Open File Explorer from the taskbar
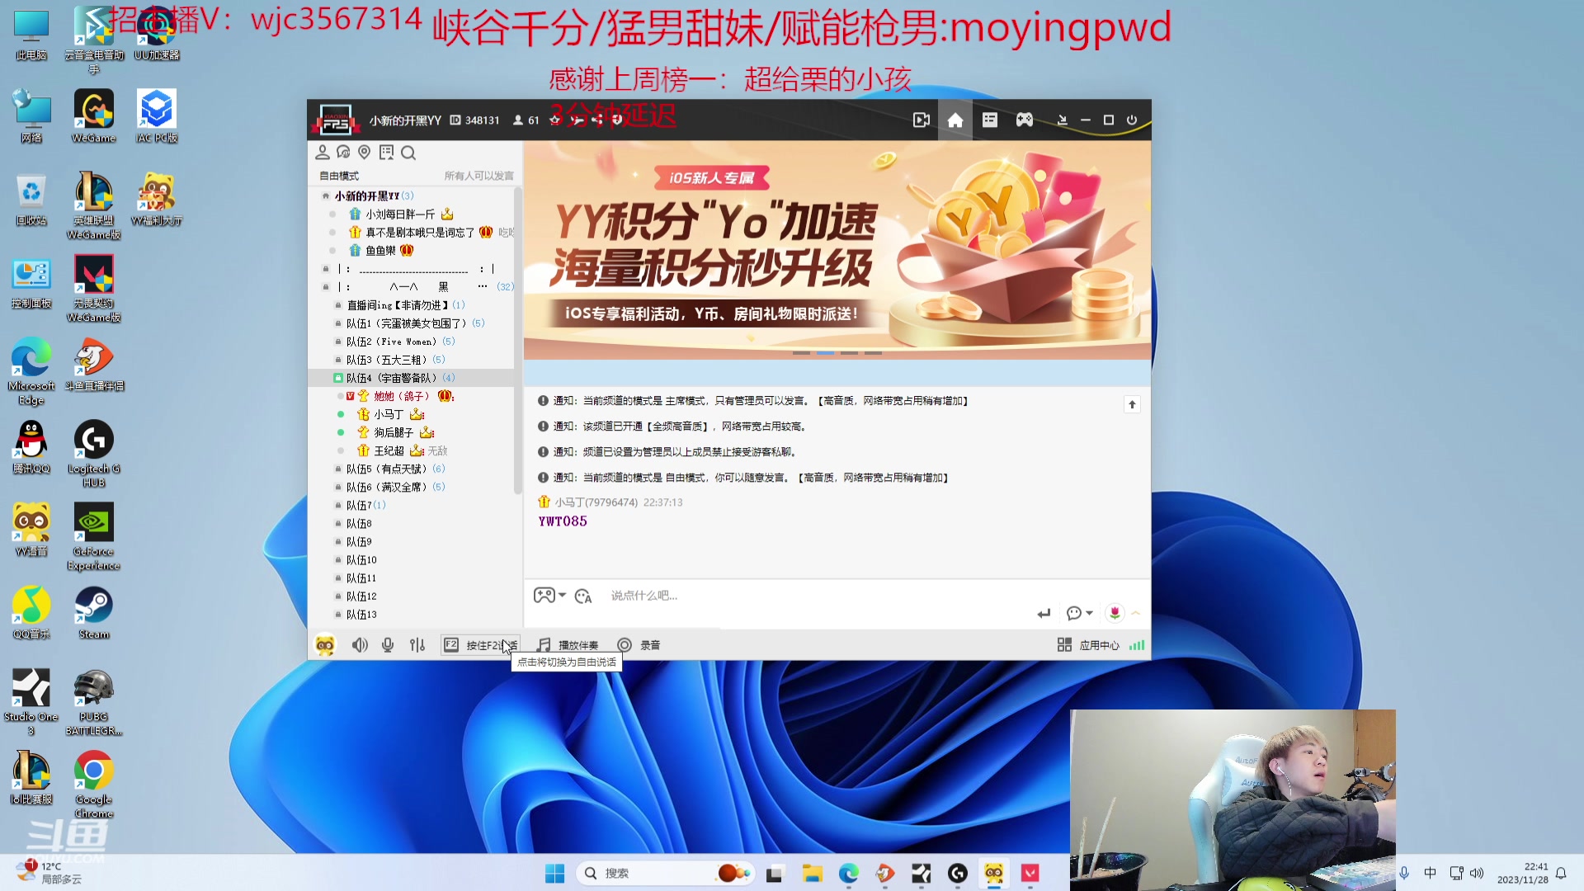Image resolution: width=1584 pixels, height=891 pixels. point(812,873)
